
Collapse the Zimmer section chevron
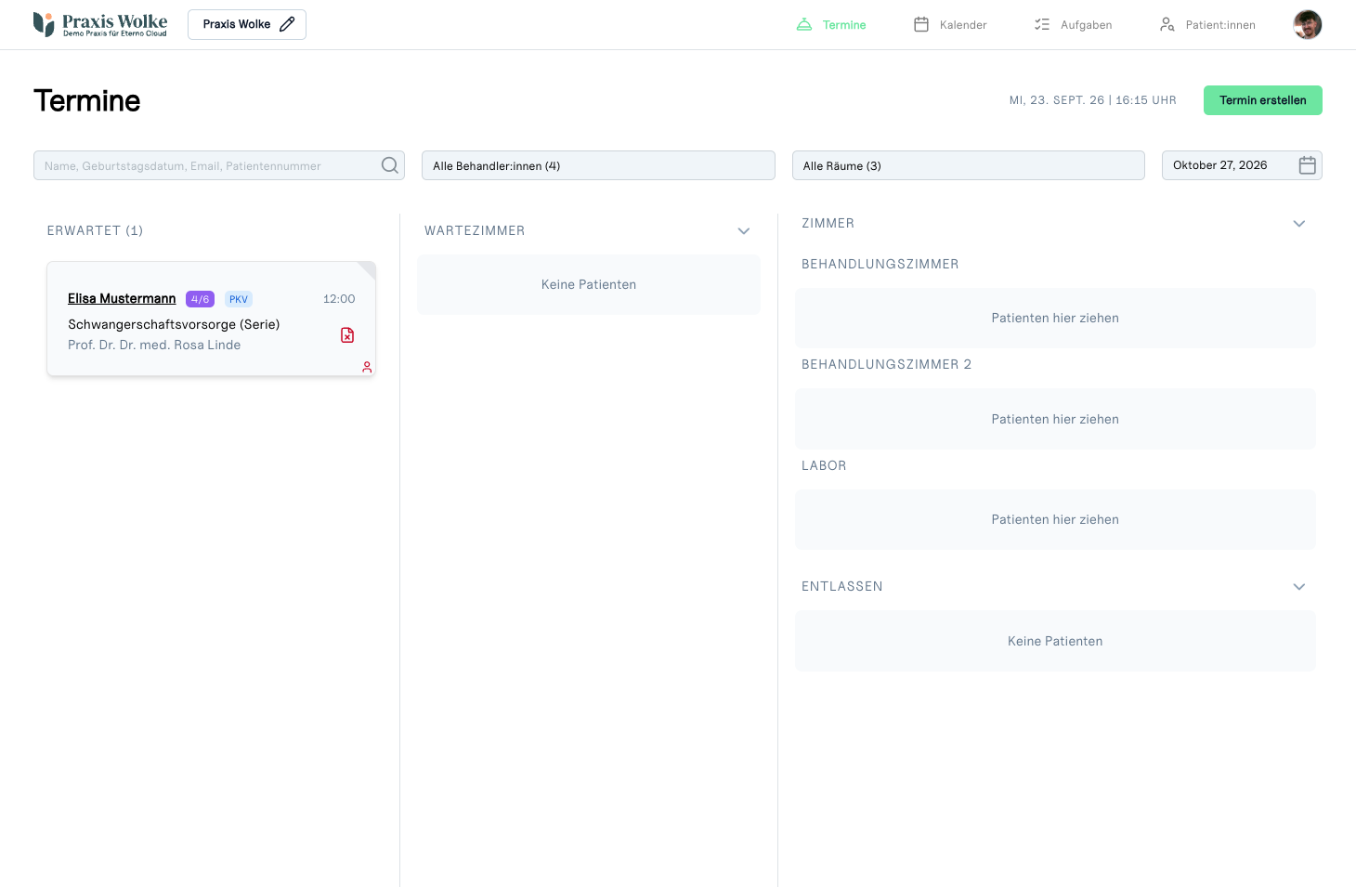tap(1299, 224)
